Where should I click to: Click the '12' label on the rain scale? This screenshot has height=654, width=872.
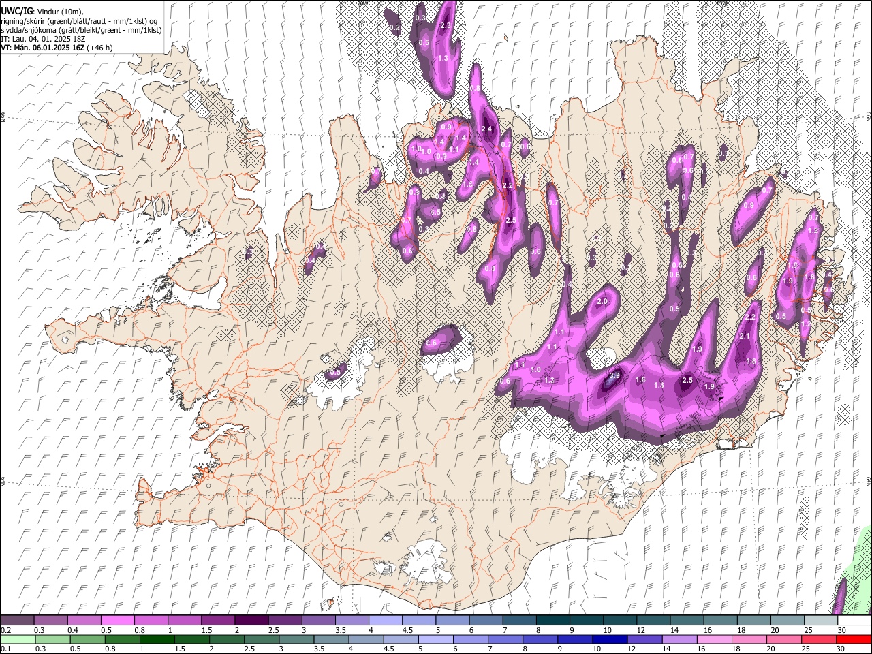632,649
